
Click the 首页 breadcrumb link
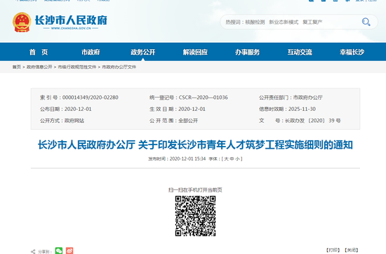point(17,67)
